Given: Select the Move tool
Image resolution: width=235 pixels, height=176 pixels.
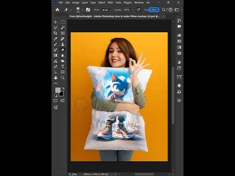Looking at the screenshot, I should click(x=55, y=22).
